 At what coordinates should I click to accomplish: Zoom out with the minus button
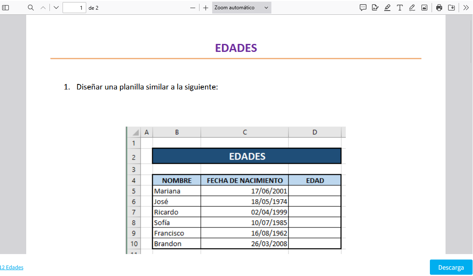[193, 8]
